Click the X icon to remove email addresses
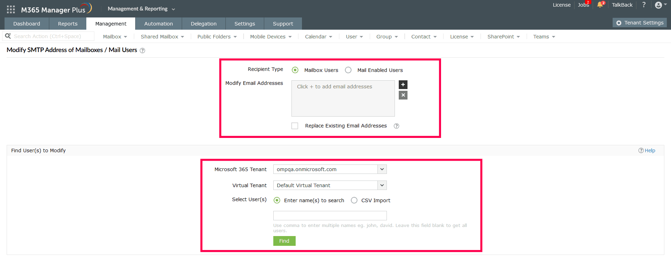Screen dimensions: 671x257 403,95
